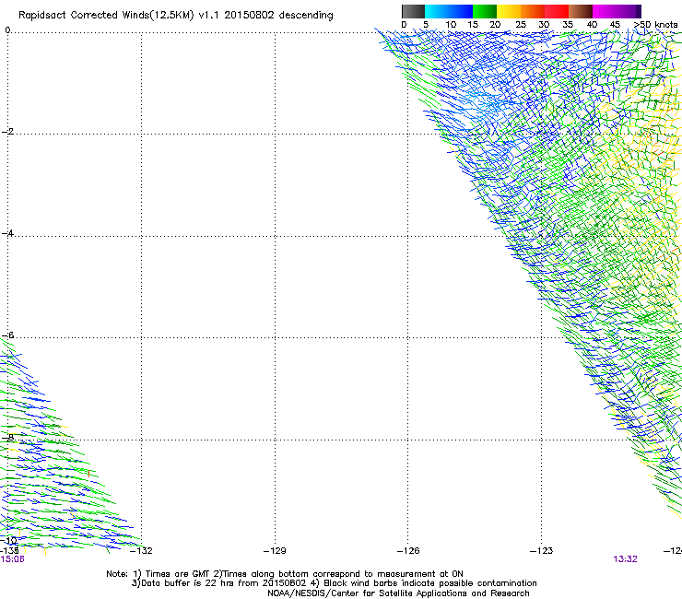The image size is (682, 599).
Task: Click the magenta 40-45 knots color swatch
Action: pos(605,11)
